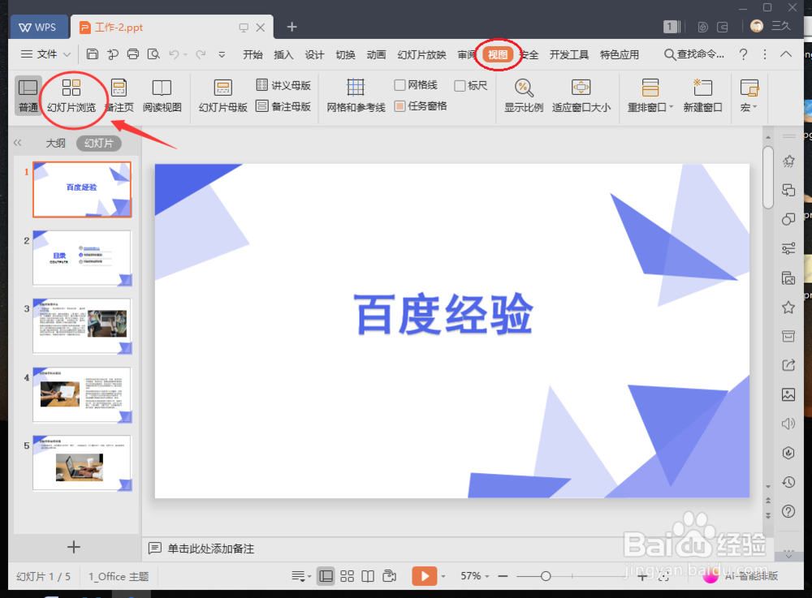Open the picture icon in right sidebar

[788, 394]
